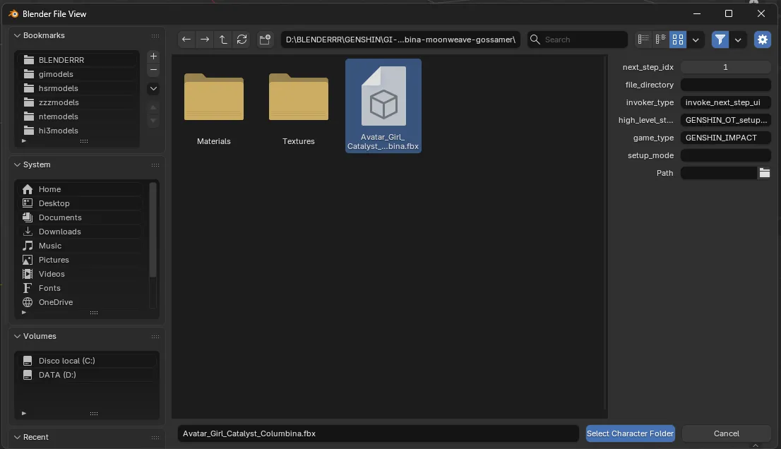Go to Videos folder
The height and width of the screenshot is (449, 781).
82,274
